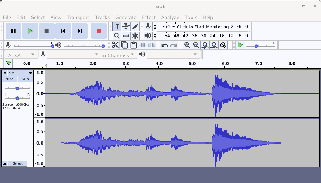Start playback with the green Play button
The width and height of the screenshot is (321, 183).
30,31
